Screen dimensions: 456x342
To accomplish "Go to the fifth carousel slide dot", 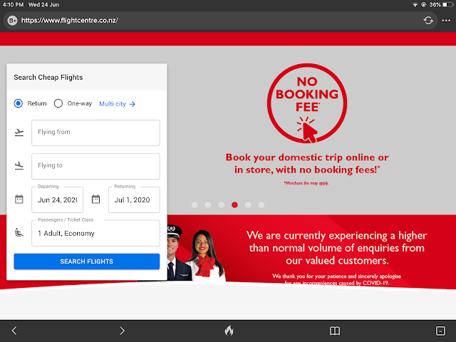I will click(248, 204).
